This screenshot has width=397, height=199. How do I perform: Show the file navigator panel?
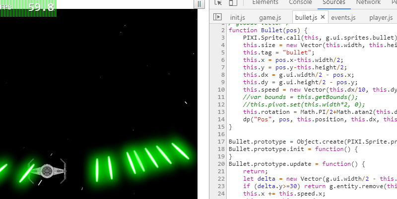(217, 17)
